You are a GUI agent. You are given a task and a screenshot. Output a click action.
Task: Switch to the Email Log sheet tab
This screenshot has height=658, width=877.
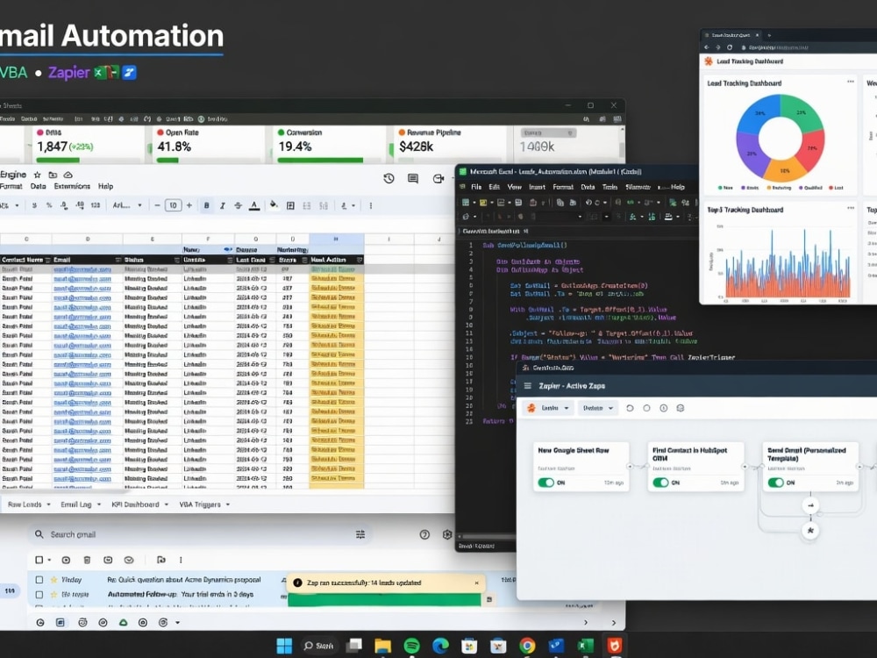75,504
